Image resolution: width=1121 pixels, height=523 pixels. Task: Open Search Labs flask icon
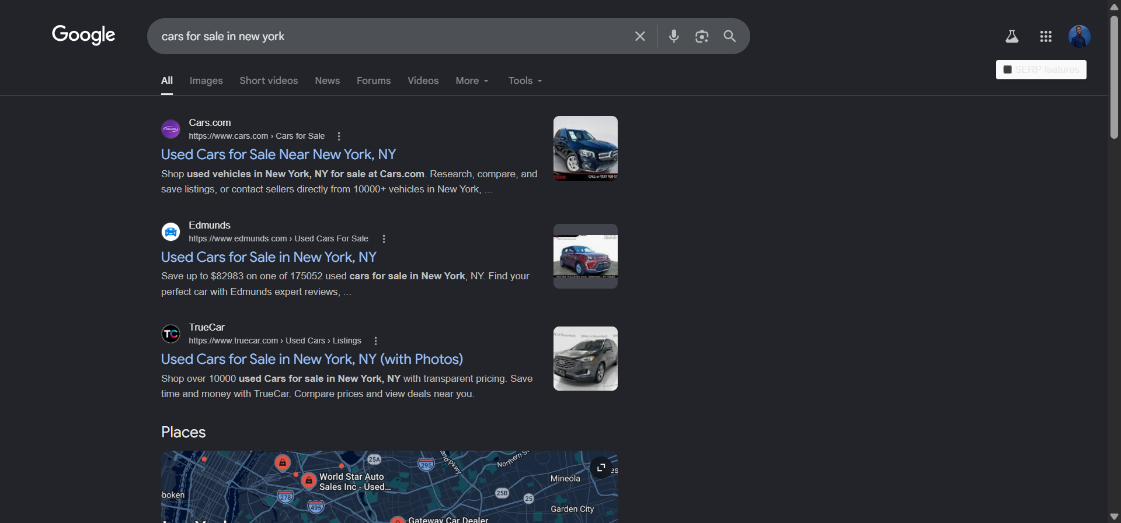pos(1012,37)
